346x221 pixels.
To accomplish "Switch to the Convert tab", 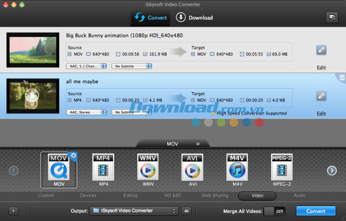I will click(x=151, y=18).
